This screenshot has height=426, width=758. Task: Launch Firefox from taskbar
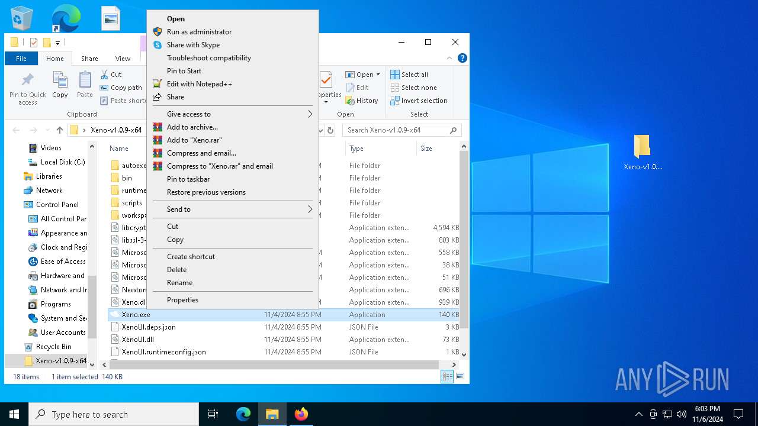click(x=301, y=414)
